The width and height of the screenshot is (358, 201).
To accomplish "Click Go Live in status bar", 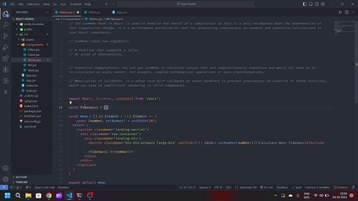I will tap(266, 188).
